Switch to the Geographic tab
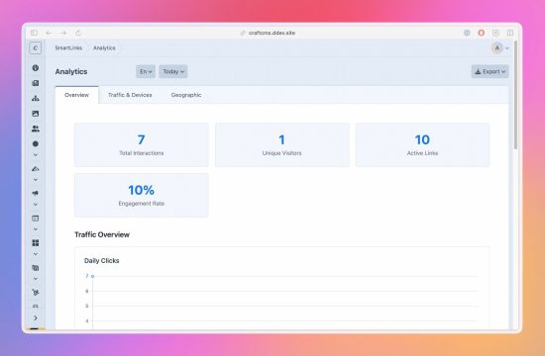The width and height of the screenshot is (545, 356). pyautogui.click(x=186, y=95)
